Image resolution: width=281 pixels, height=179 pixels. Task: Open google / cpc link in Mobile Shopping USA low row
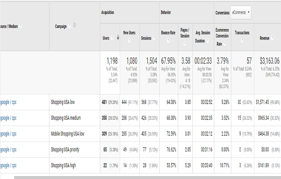pos(8,134)
